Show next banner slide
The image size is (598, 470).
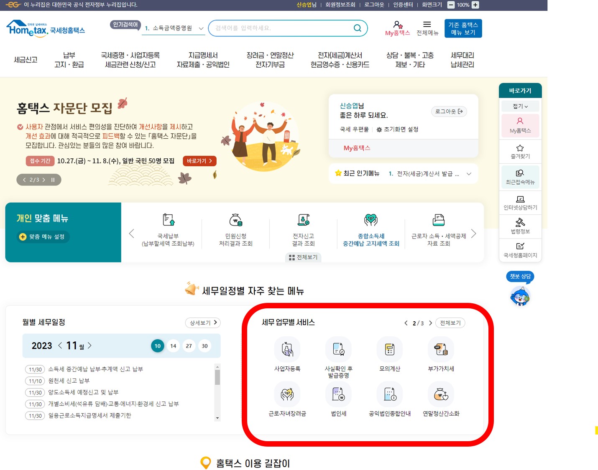43,180
